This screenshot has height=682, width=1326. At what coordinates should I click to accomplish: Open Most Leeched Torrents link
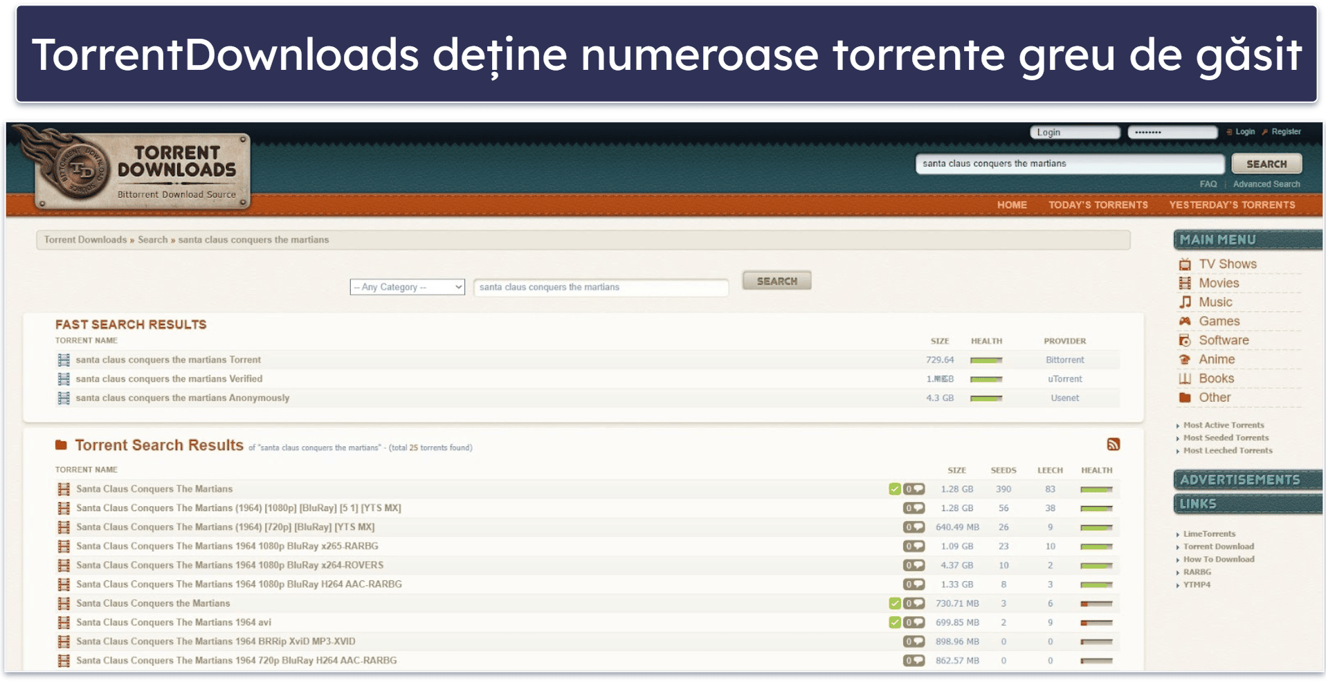[x=1228, y=450]
